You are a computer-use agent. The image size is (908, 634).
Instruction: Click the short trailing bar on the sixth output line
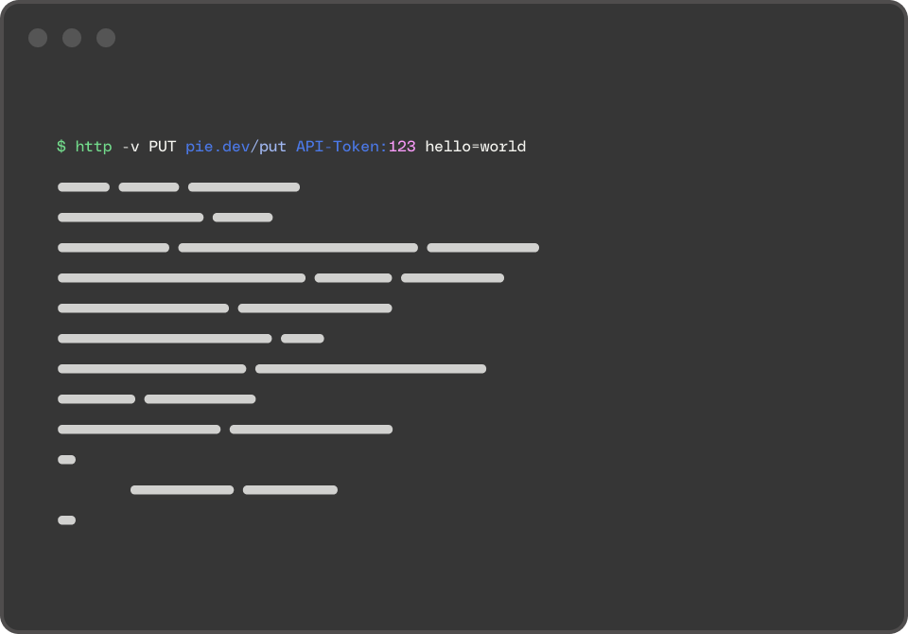click(303, 339)
